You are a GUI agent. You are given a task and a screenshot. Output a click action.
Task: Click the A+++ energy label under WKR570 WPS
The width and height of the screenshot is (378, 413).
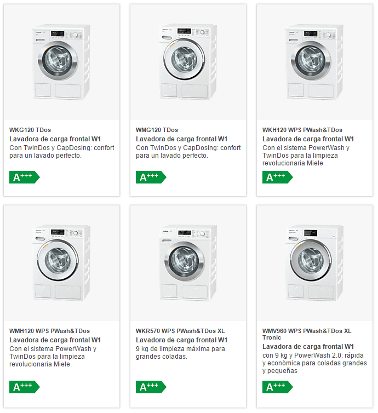(x=151, y=387)
